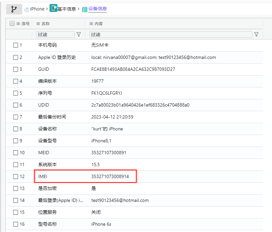Check the row 11 系统版本 checkbox
The image size is (272, 232).
16,164
